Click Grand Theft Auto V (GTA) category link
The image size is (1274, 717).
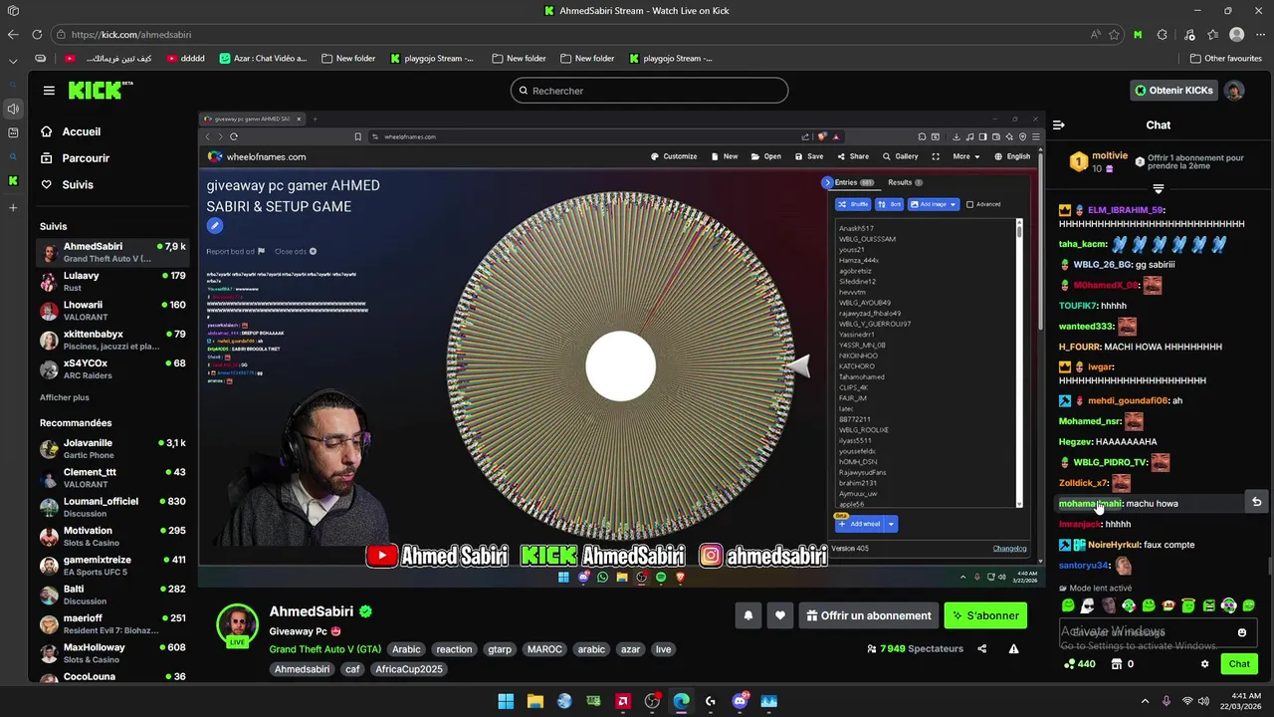[325, 649]
